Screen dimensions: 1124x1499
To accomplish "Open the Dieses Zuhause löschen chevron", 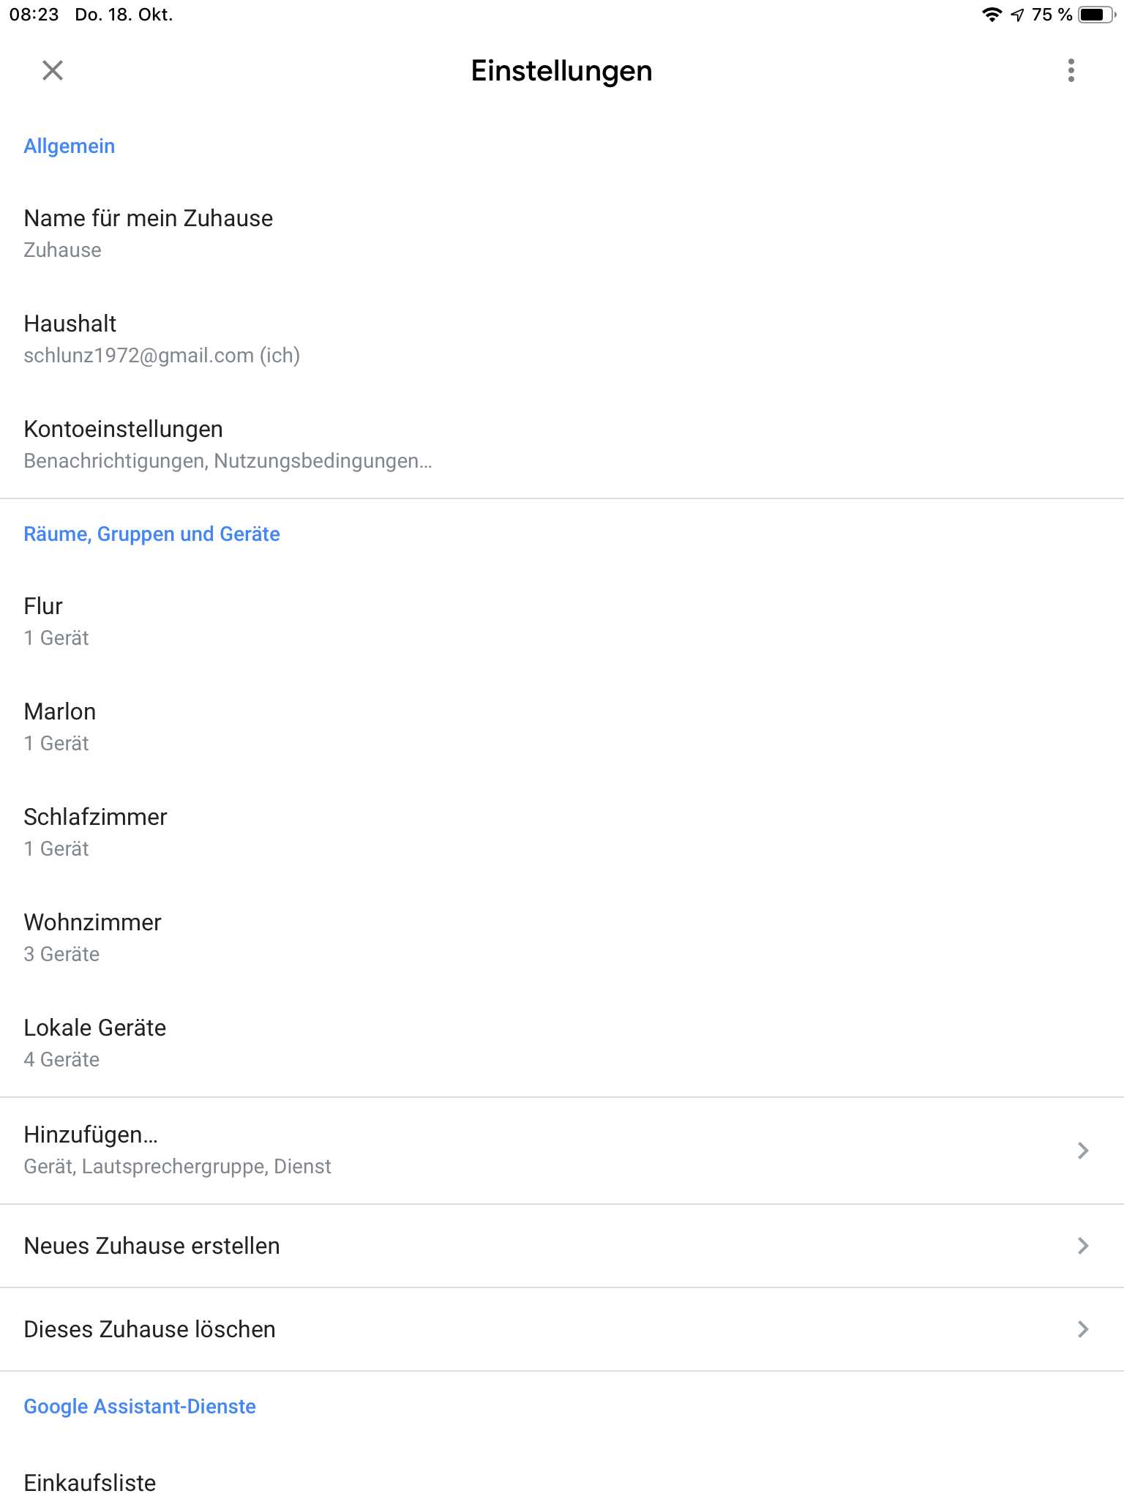I will [1083, 1329].
